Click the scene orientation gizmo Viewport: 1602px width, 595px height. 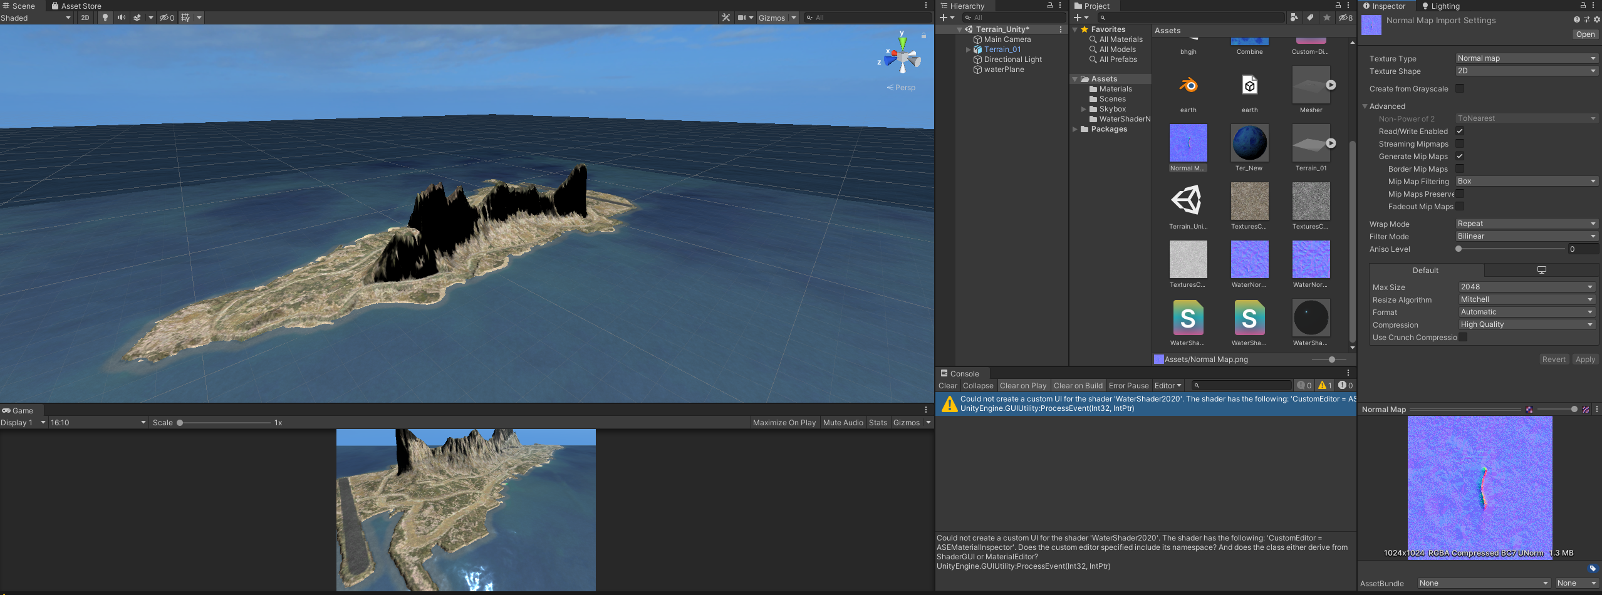(x=902, y=58)
